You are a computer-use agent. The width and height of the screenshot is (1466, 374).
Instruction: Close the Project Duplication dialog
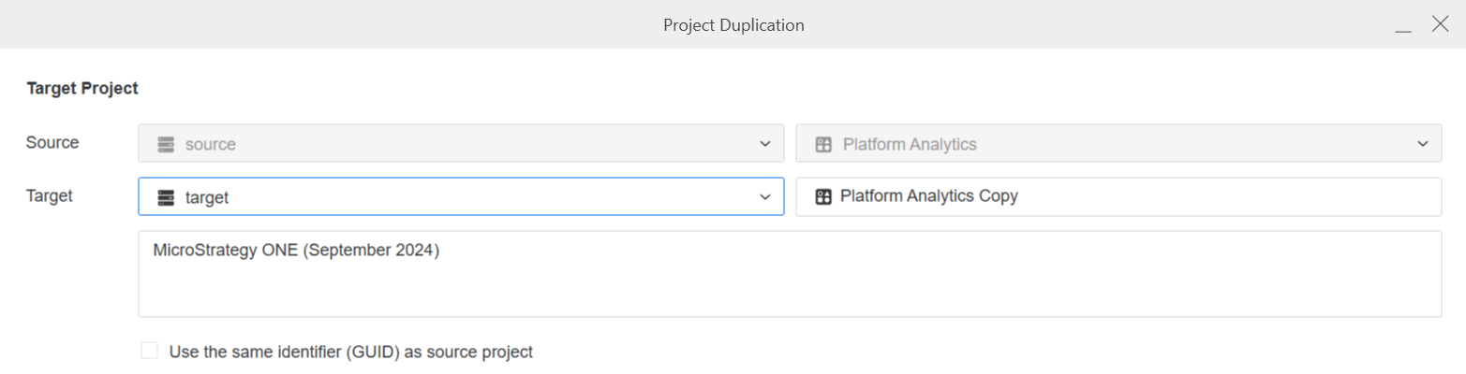1441,24
